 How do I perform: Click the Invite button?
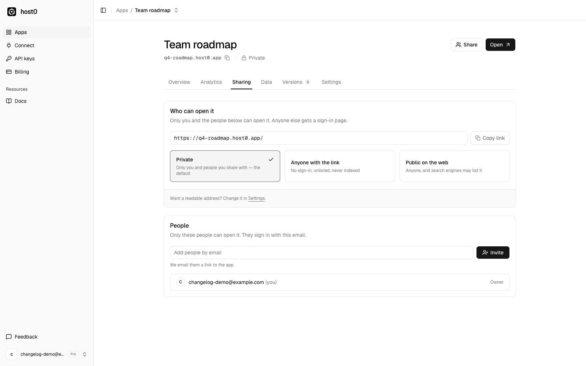point(493,253)
